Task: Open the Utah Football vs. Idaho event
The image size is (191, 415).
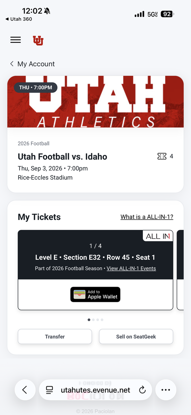Action: [x=62, y=157]
